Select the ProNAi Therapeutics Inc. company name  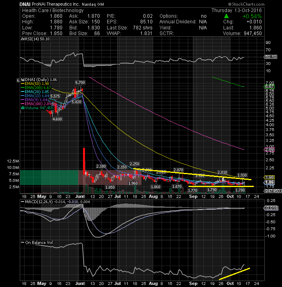click(x=56, y=4)
